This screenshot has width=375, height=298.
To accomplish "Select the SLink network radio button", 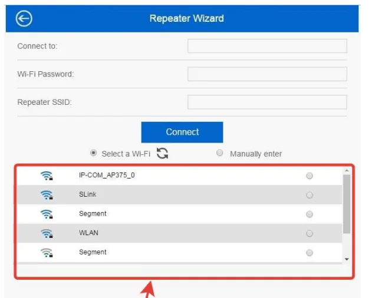I will pos(310,195).
